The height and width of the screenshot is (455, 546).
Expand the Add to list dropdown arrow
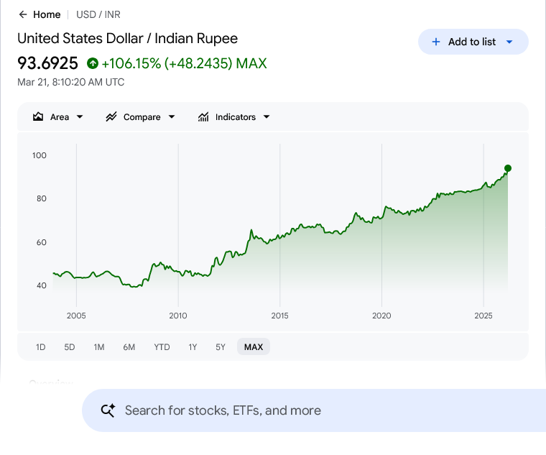509,42
